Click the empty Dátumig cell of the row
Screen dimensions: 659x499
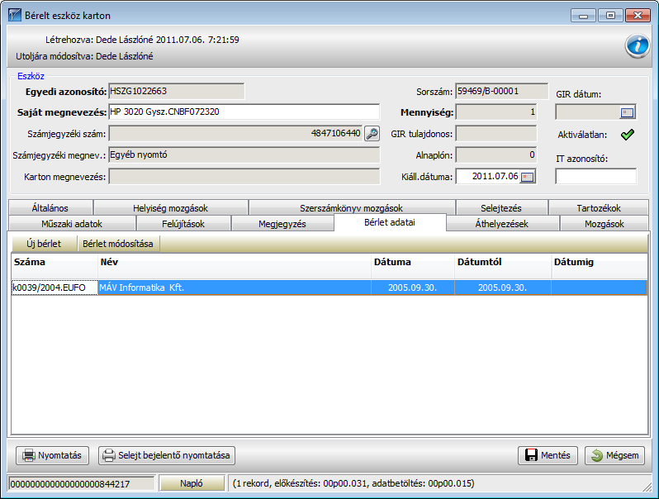point(600,288)
